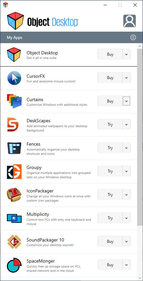Open the Curtains options dropdown arrow
143x281 pixels.
point(126,101)
